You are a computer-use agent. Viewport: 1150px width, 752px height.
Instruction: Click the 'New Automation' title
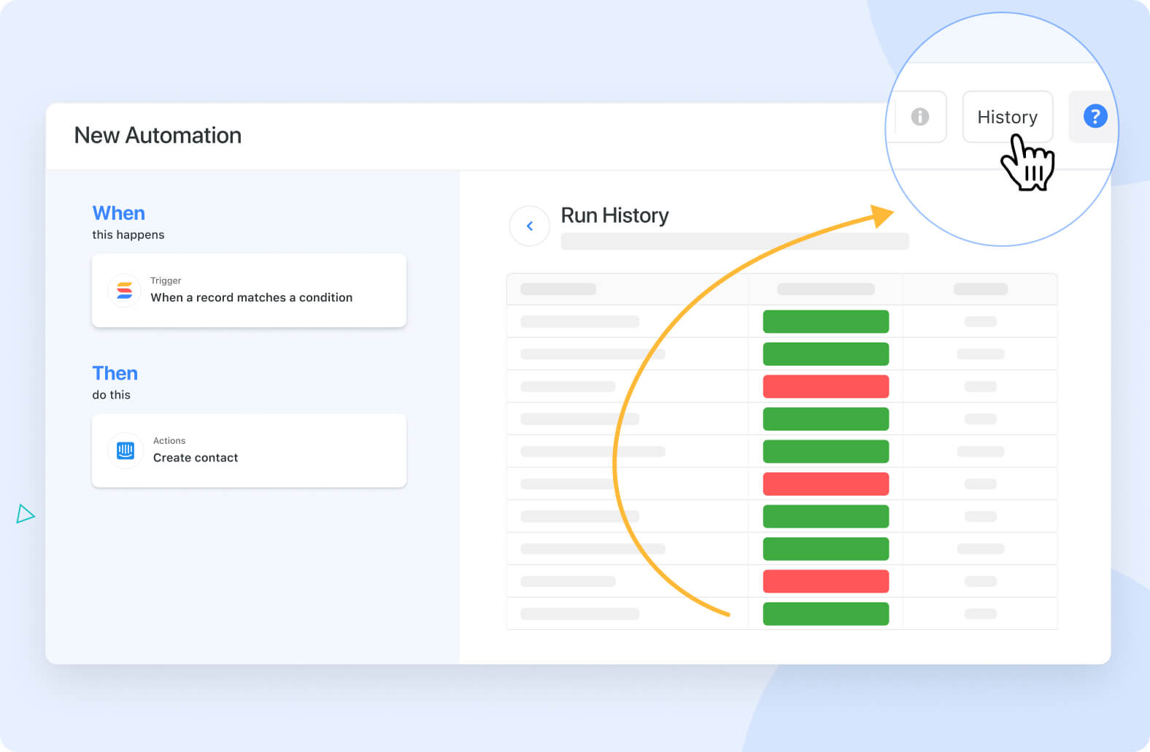click(x=158, y=135)
